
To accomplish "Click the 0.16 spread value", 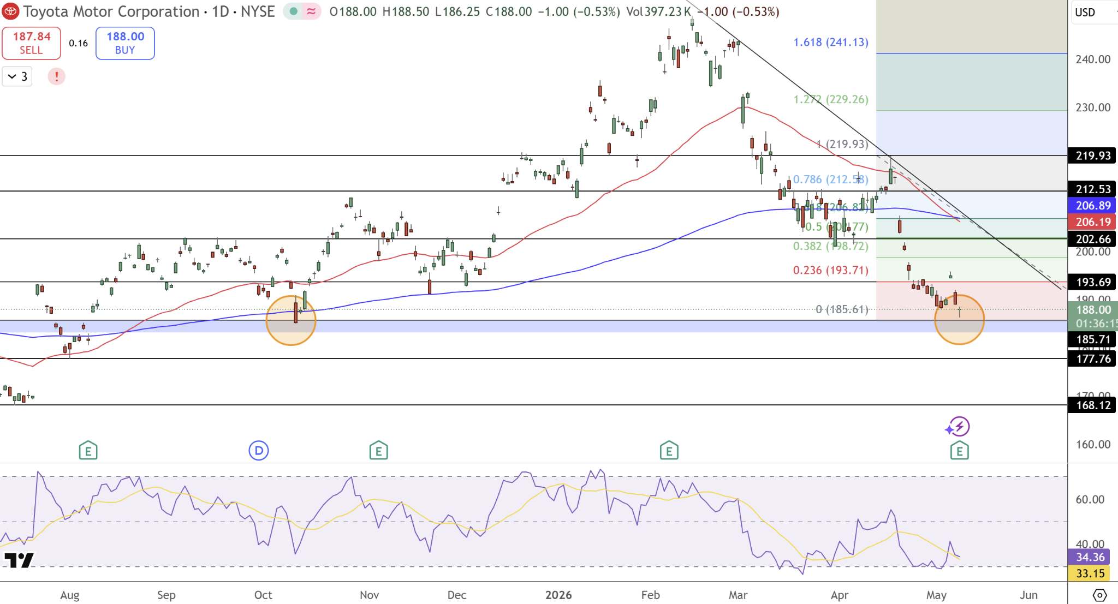I will 78,43.
